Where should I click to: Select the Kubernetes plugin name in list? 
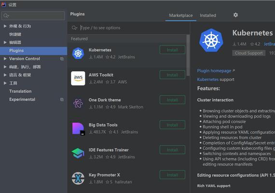click(100, 50)
